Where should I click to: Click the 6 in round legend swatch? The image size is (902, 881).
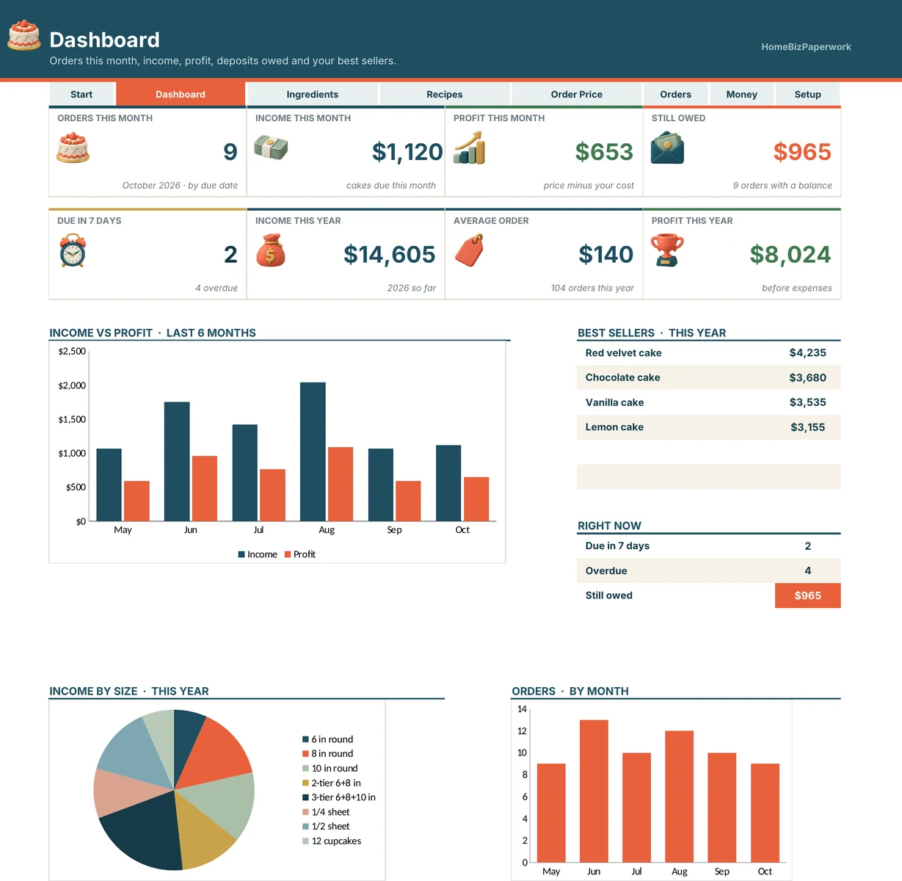[x=305, y=739]
